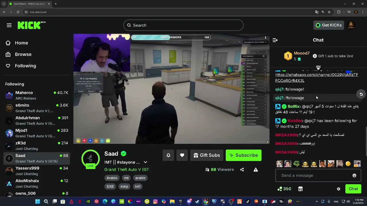Select the SXB tag
Screen dimensions: 367x206
tap(110, 187)
